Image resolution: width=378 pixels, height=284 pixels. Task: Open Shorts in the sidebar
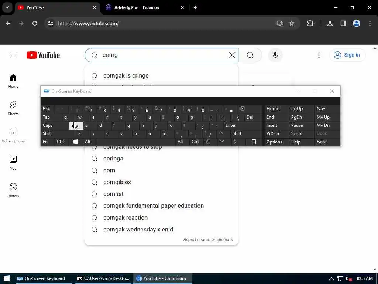pyautogui.click(x=13, y=108)
